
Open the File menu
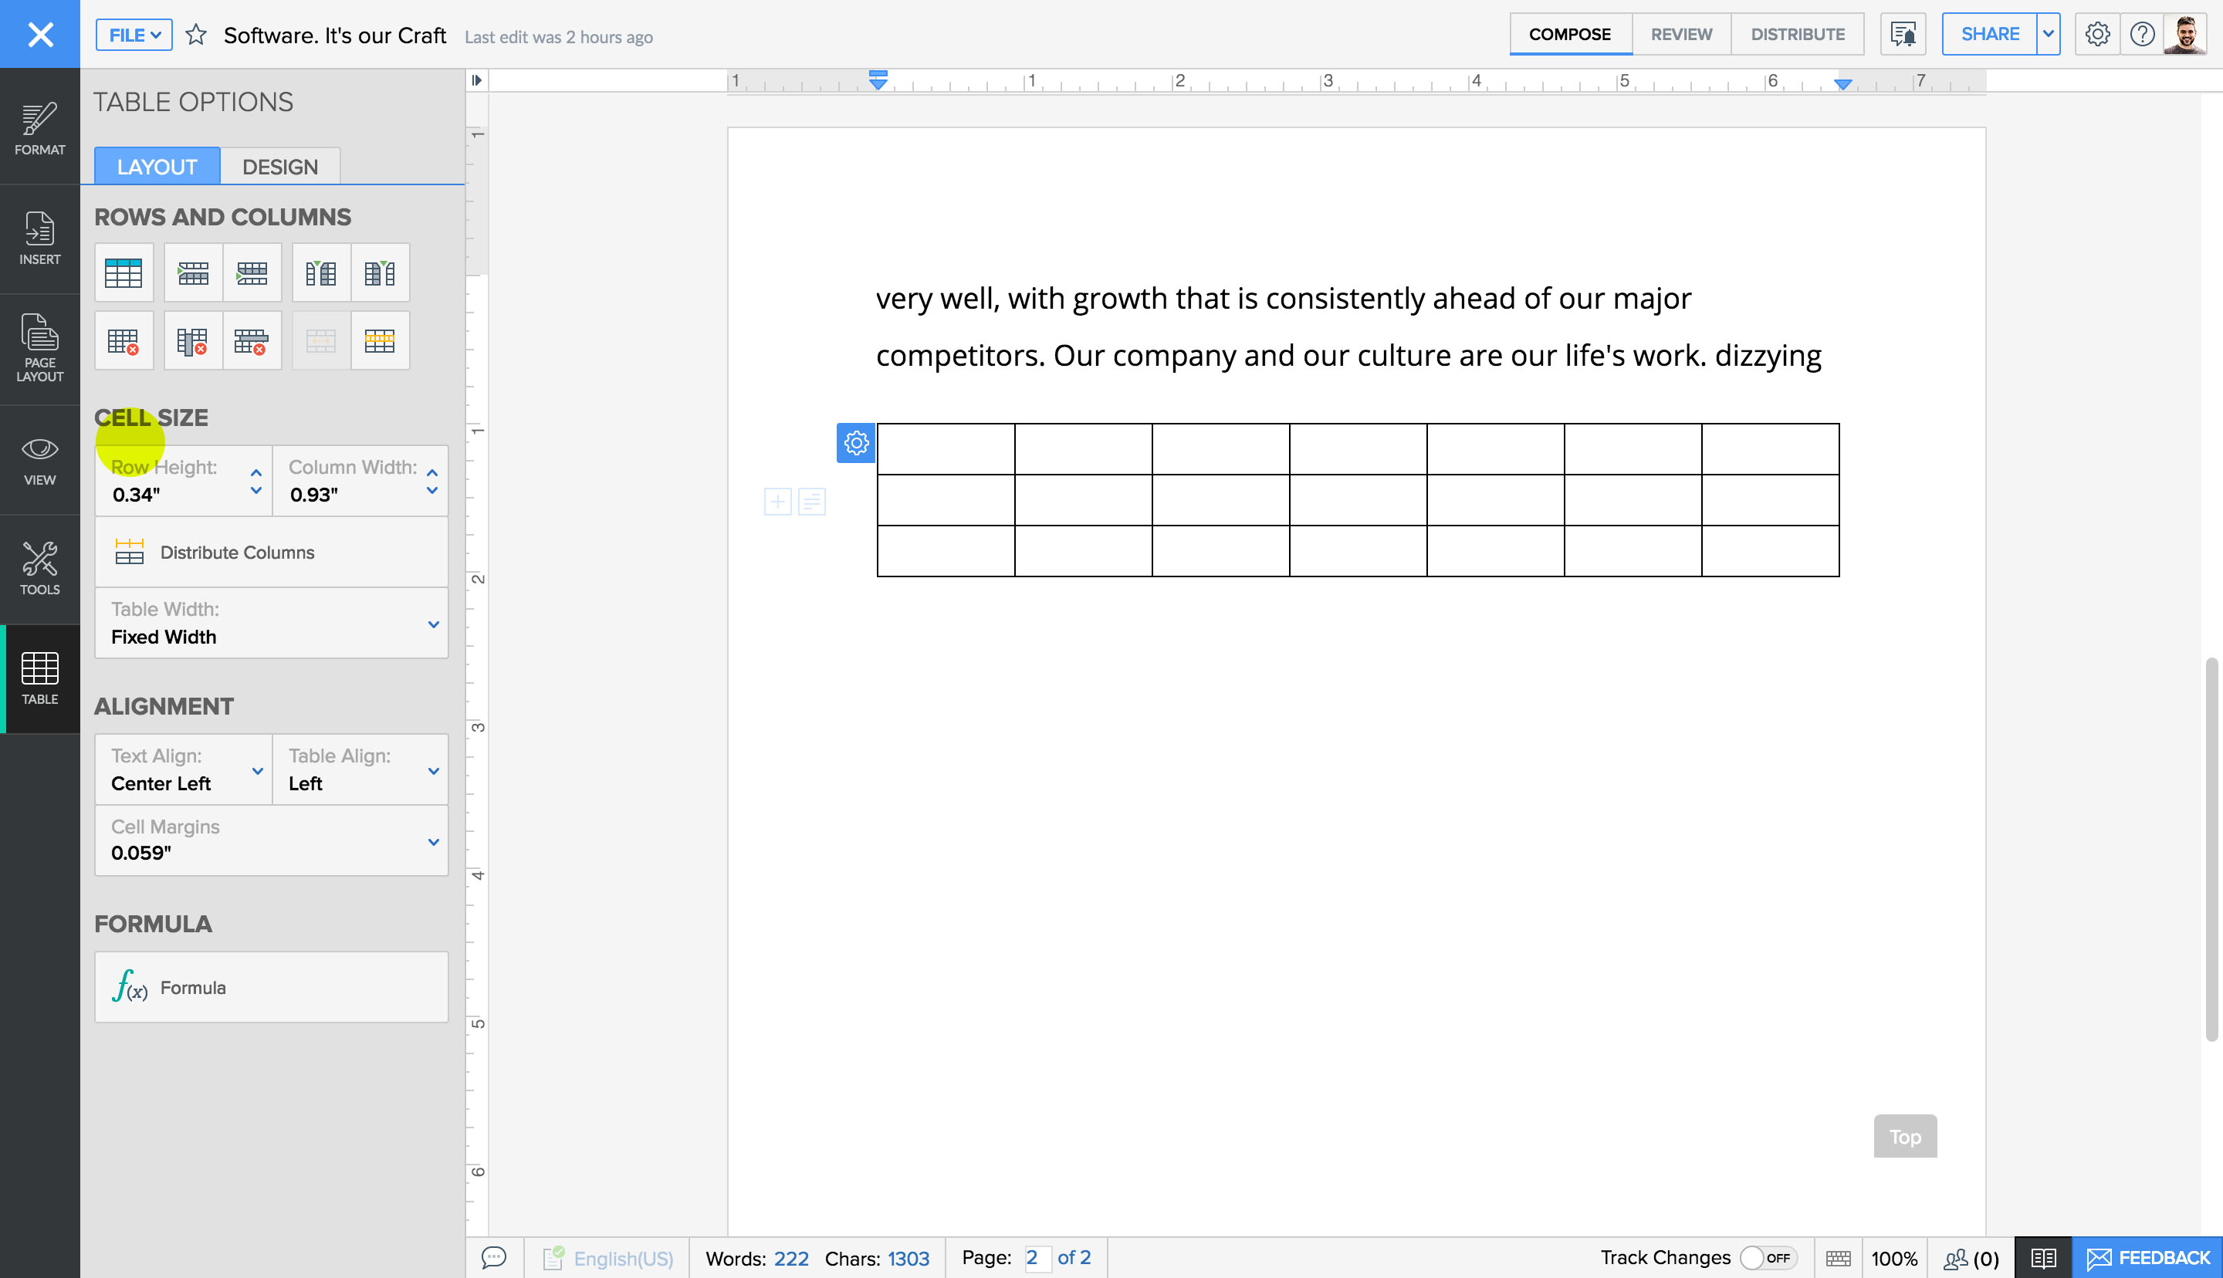point(133,34)
